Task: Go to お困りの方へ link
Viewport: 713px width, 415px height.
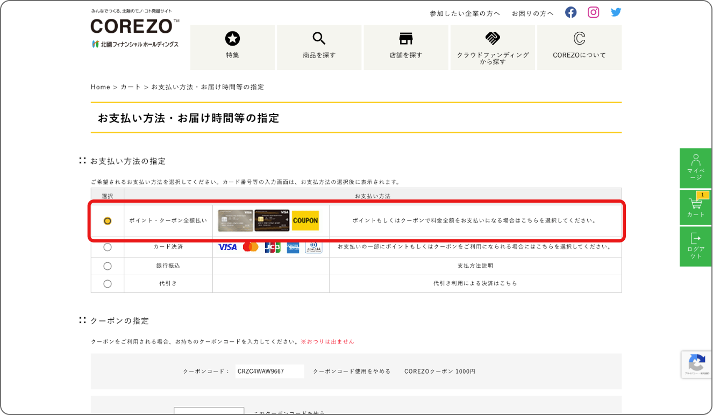Action: tap(532, 13)
